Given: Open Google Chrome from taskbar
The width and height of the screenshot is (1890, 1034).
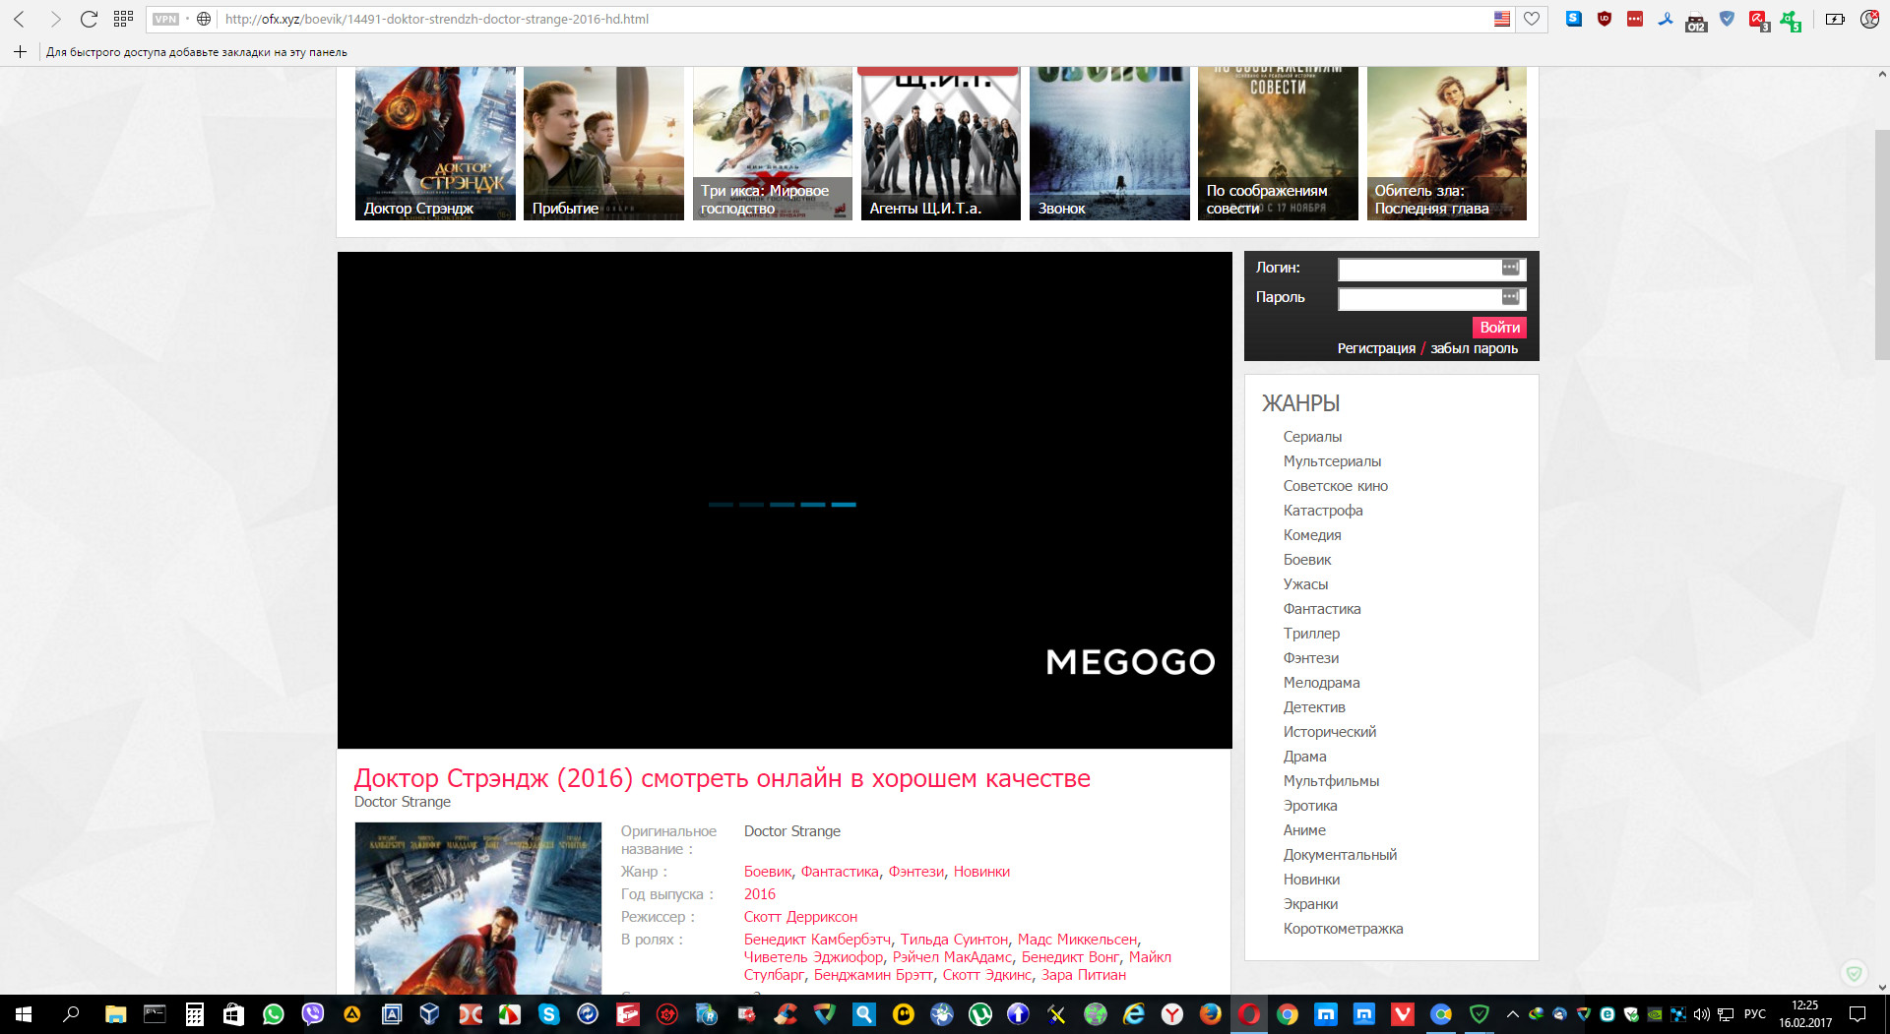Looking at the screenshot, I should point(1288,1014).
